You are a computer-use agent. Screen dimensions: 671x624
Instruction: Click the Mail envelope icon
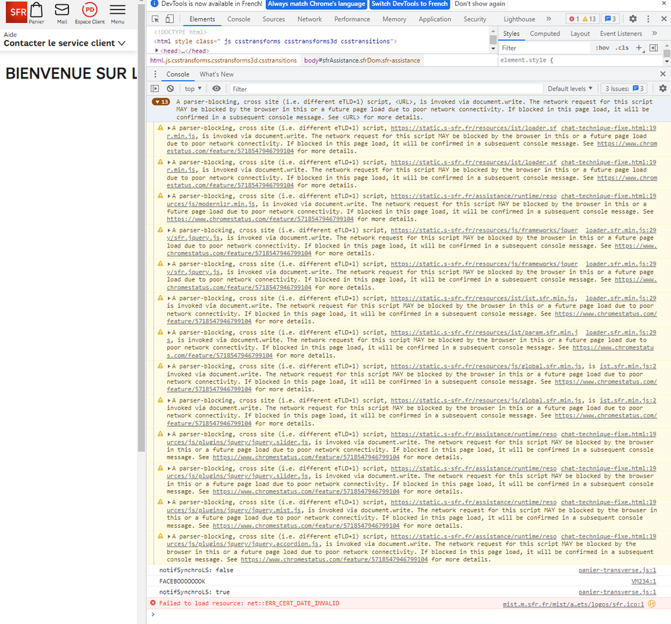(62, 11)
